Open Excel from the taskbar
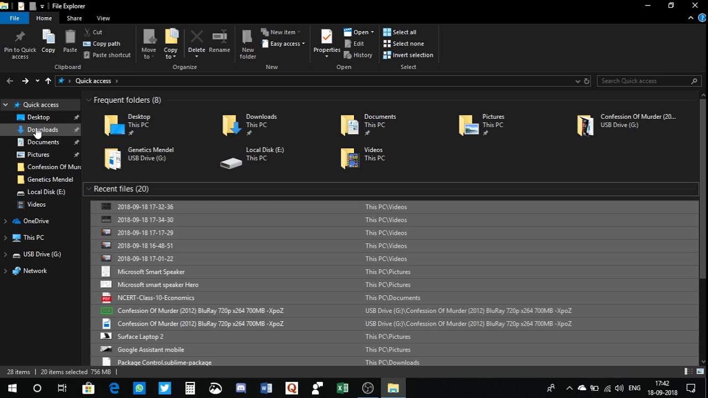 coord(342,388)
